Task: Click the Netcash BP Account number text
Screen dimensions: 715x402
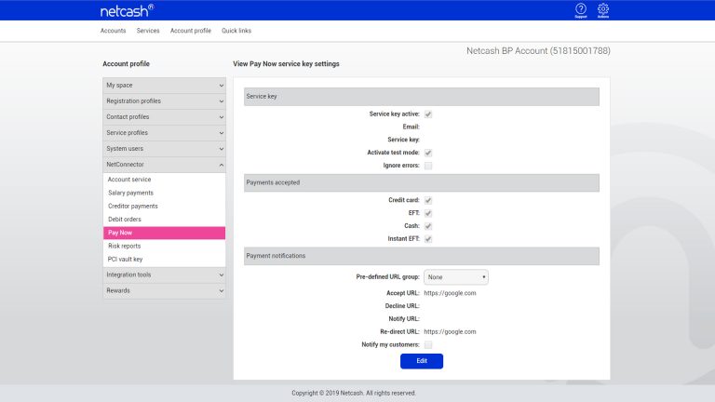Action: pyautogui.click(x=538, y=51)
